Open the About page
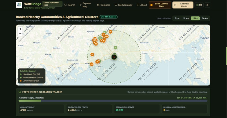Screen dimensions: 227x118 click(x=142, y=5)
